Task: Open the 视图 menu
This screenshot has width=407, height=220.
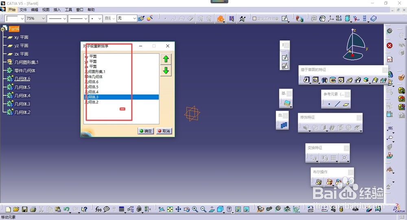Action: 46,10
